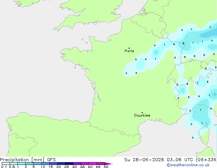Click the forecast date Su 28-06-2026 text
217x168 pixels.
pos(144,160)
